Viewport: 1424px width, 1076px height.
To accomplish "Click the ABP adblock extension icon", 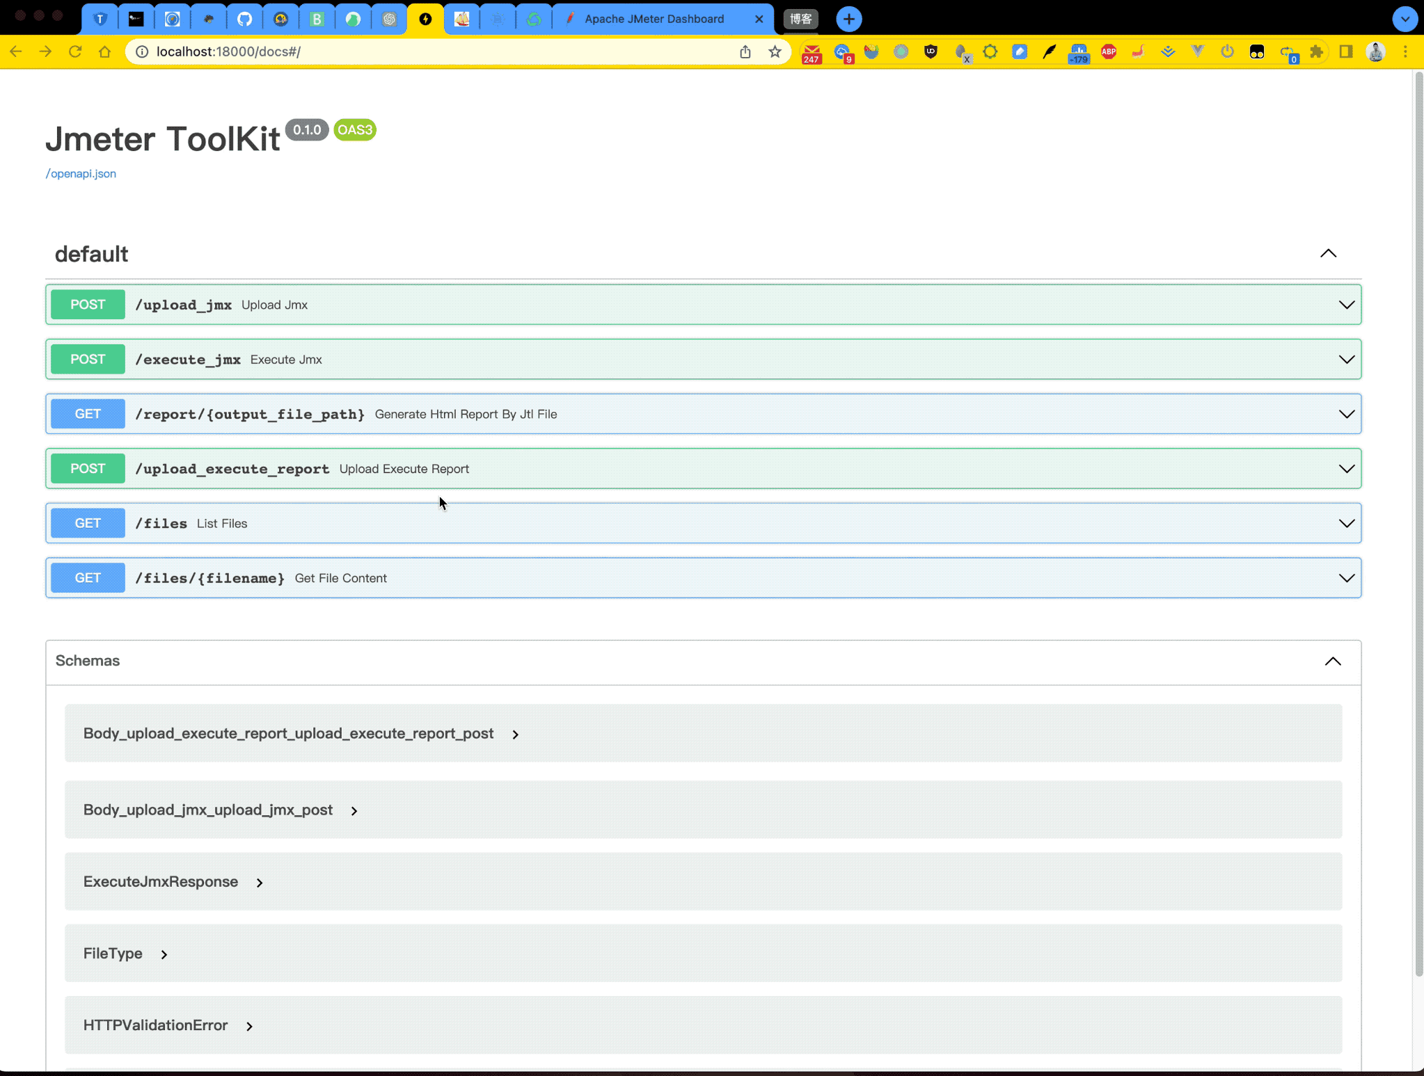I will coord(1109,51).
